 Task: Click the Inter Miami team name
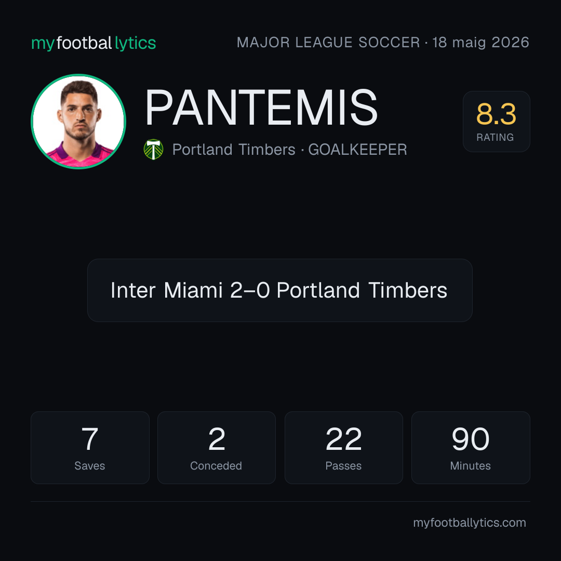tap(167, 290)
